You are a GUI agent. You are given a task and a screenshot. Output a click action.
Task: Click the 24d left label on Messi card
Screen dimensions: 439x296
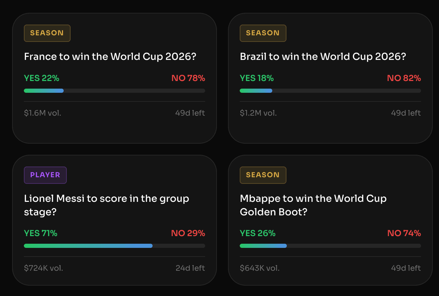coord(190,268)
